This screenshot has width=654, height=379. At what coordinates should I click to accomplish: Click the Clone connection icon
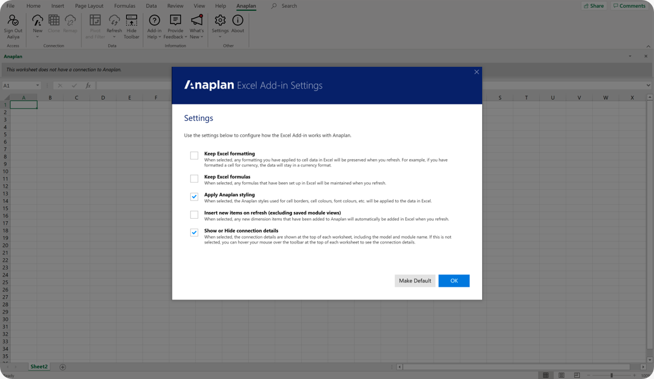click(x=54, y=20)
